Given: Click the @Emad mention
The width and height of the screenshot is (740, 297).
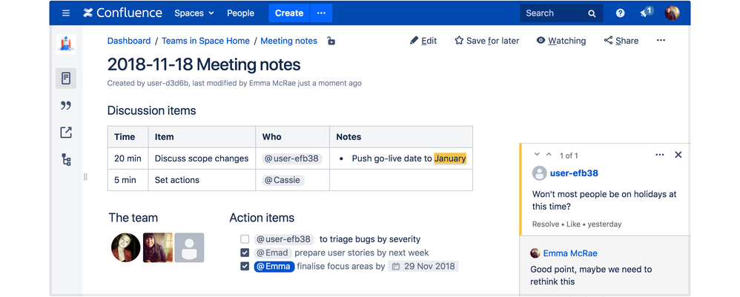Looking at the screenshot, I should pyautogui.click(x=274, y=253).
